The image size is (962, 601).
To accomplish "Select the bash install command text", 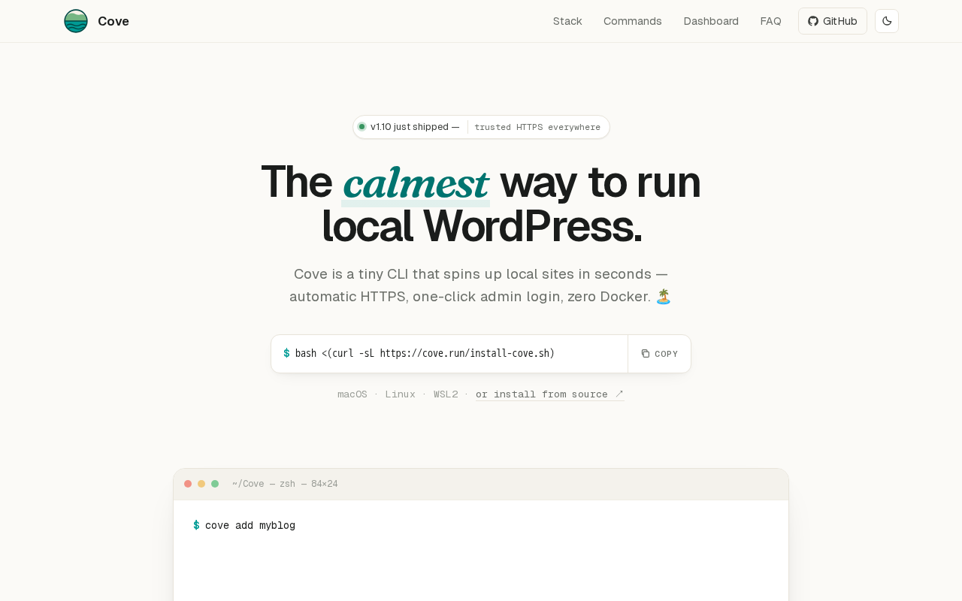I will coord(425,354).
